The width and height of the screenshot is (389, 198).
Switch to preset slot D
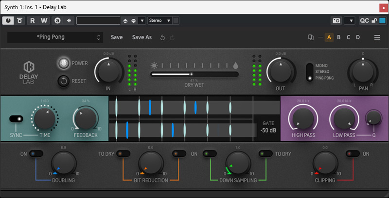[358, 37]
